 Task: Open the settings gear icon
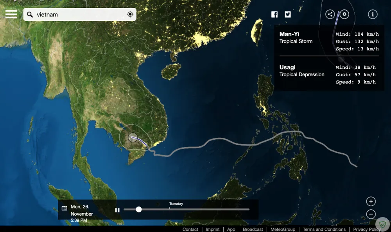pos(344,14)
